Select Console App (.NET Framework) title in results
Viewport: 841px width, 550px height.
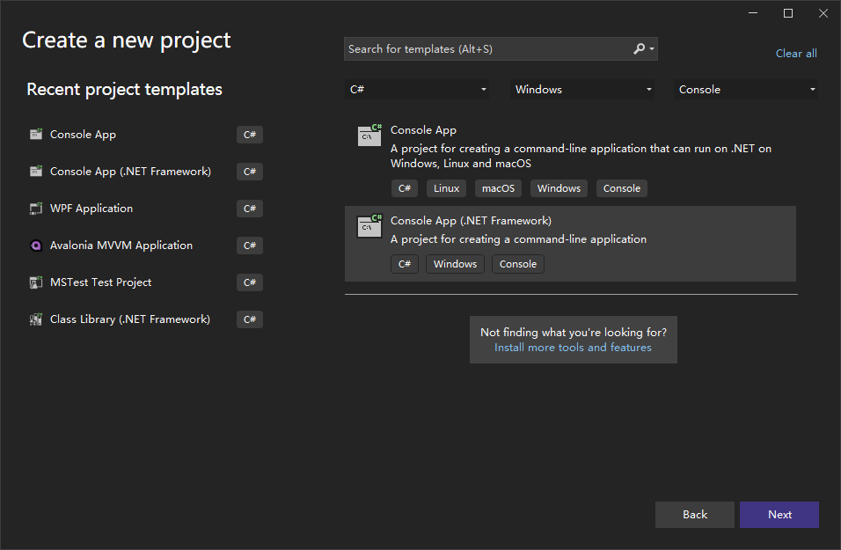471,221
